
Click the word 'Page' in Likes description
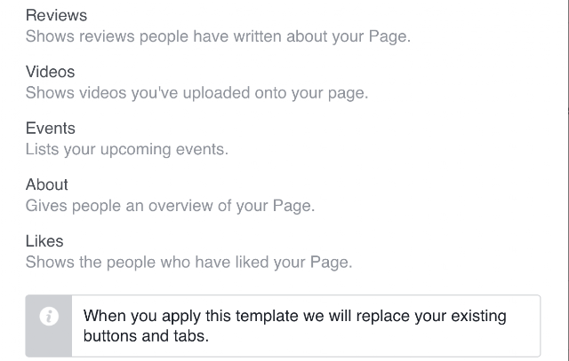pos(329,263)
